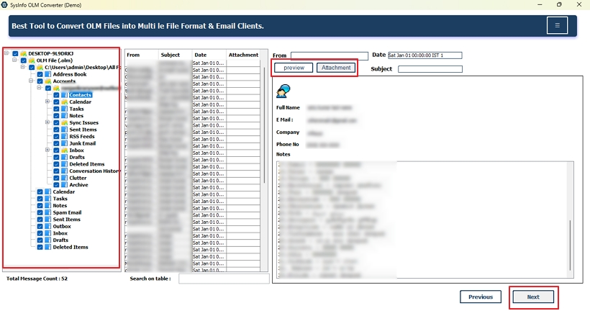Uncheck the DESKTOP-9L9DRKJ root checkbox
This screenshot has width=590, height=311.
point(15,53)
